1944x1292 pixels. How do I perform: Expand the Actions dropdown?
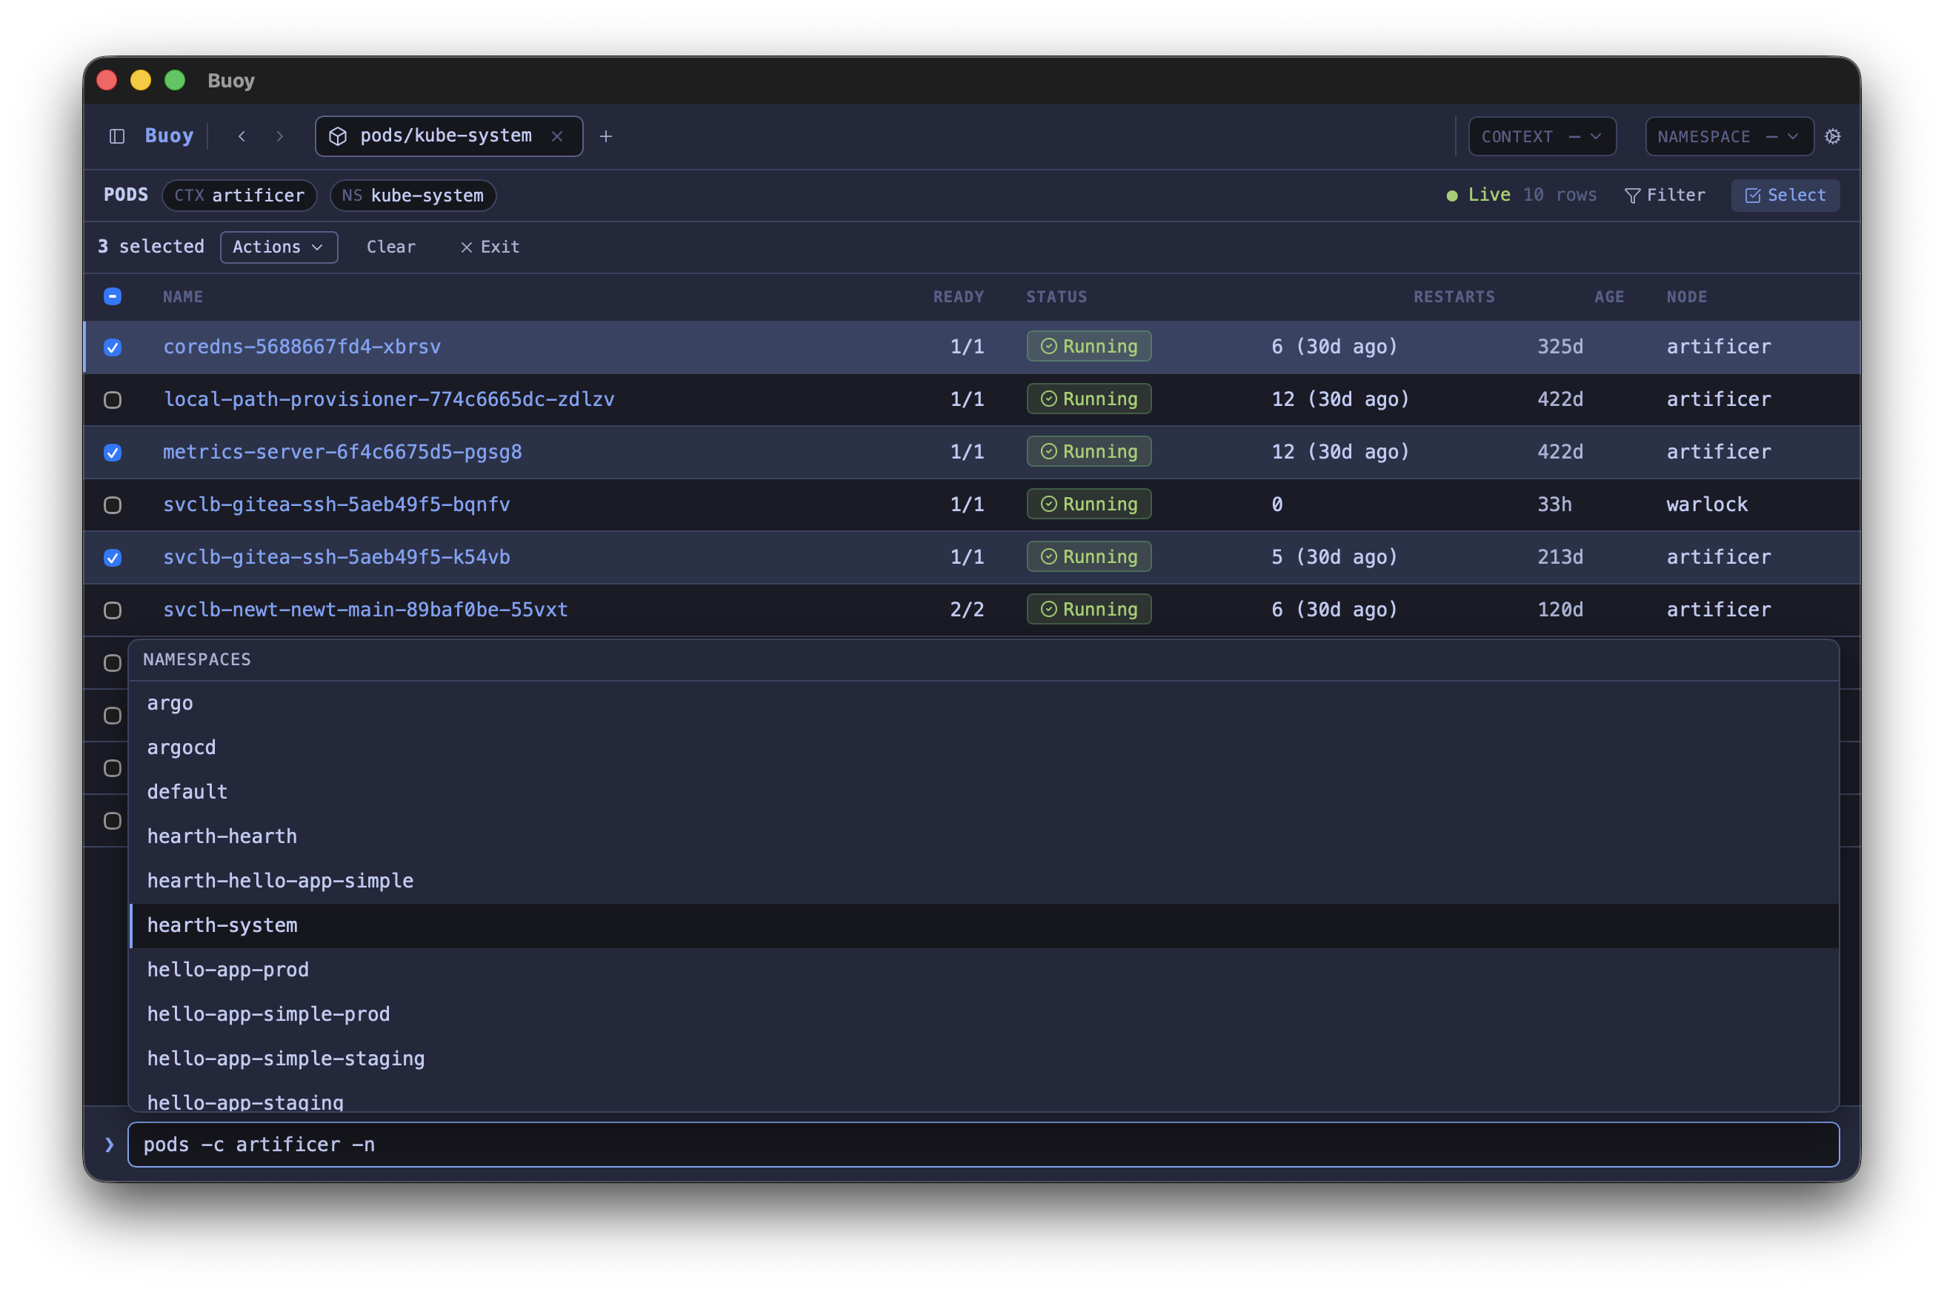point(279,247)
